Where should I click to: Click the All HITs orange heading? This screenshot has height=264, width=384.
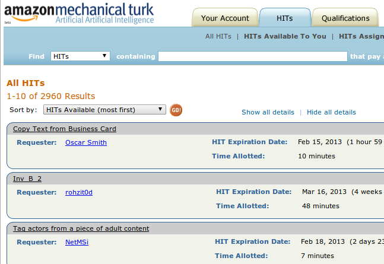click(x=26, y=83)
